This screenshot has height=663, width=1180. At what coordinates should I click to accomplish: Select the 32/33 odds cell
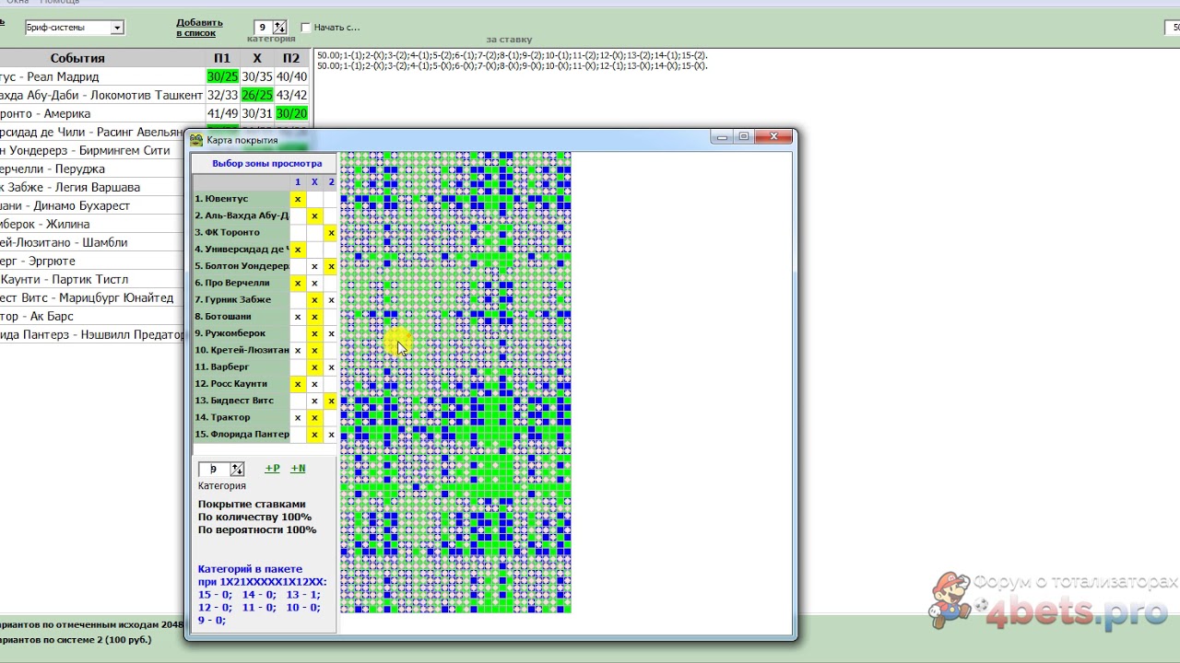[222, 95]
